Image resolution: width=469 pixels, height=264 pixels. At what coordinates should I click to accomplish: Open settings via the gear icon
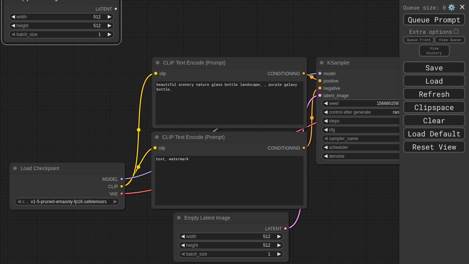click(x=451, y=7)
